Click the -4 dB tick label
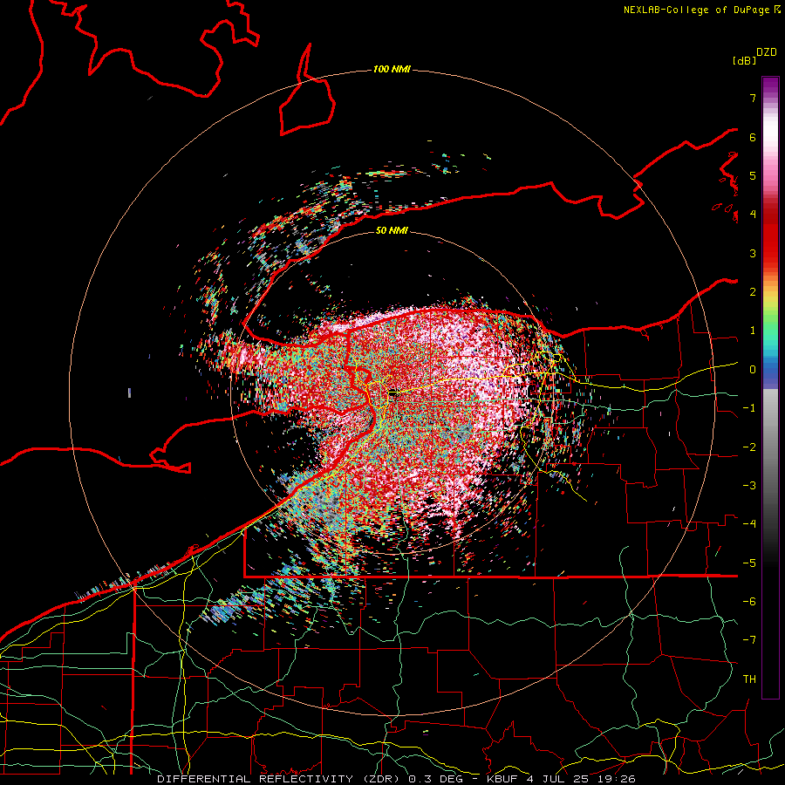785x785 pixels. [x=749, y=524]
